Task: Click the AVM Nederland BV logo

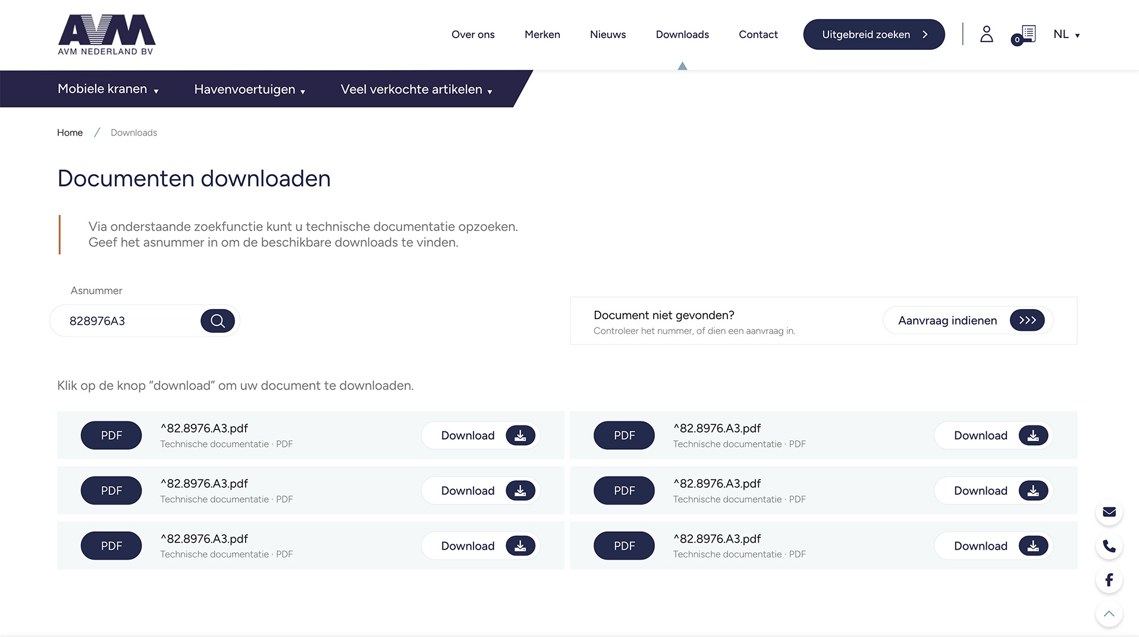Action: click(x=106, y=34)
